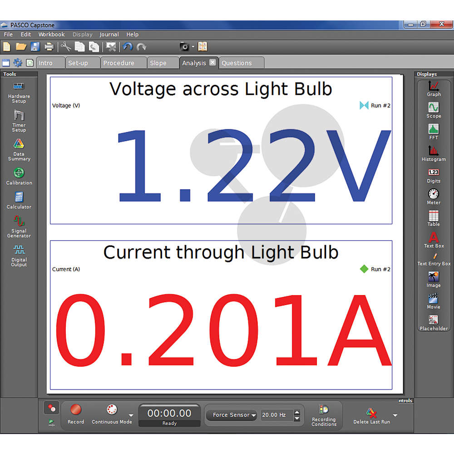The width and height of the screenshot is (454, 454).
Task: Click the Voltage (V) measurement label
Action: coord(66,105)
